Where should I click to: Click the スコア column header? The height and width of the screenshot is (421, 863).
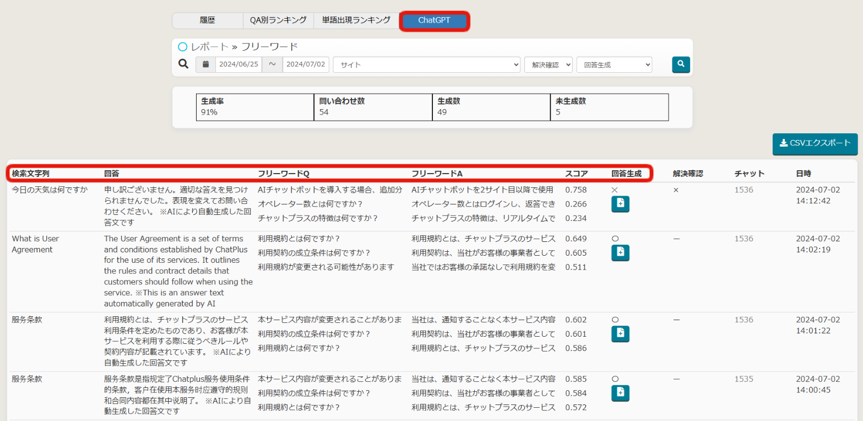[x=576, y=174]
